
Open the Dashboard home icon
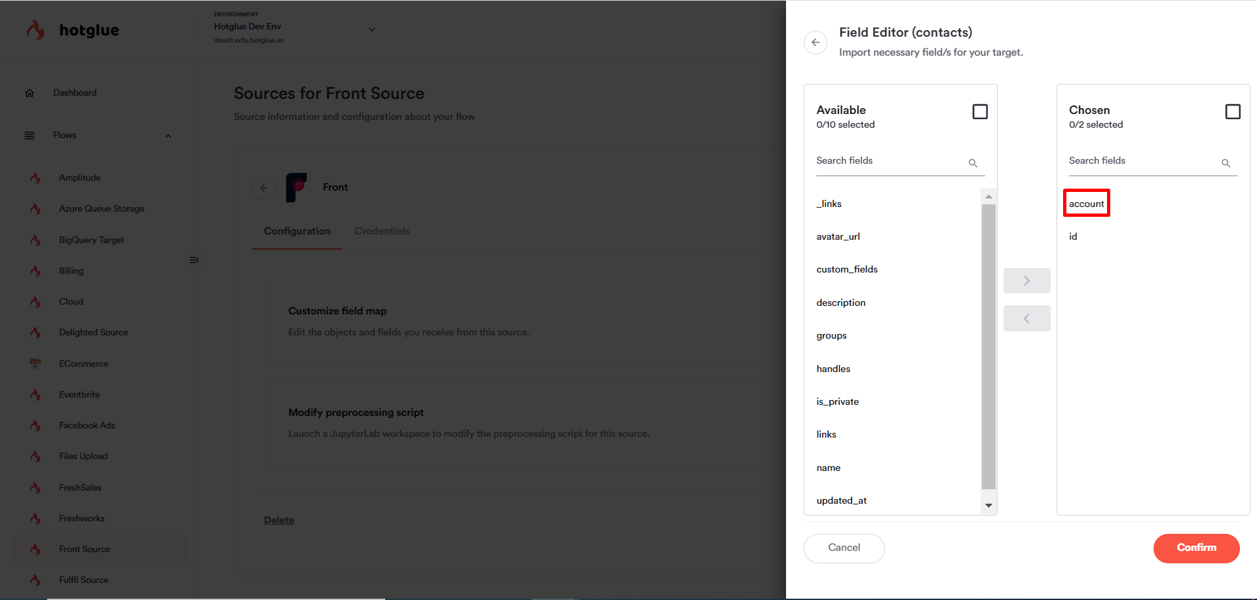tap(29, 93)
